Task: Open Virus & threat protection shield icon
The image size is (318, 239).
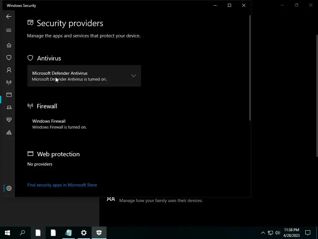Action: coord(9,58)
